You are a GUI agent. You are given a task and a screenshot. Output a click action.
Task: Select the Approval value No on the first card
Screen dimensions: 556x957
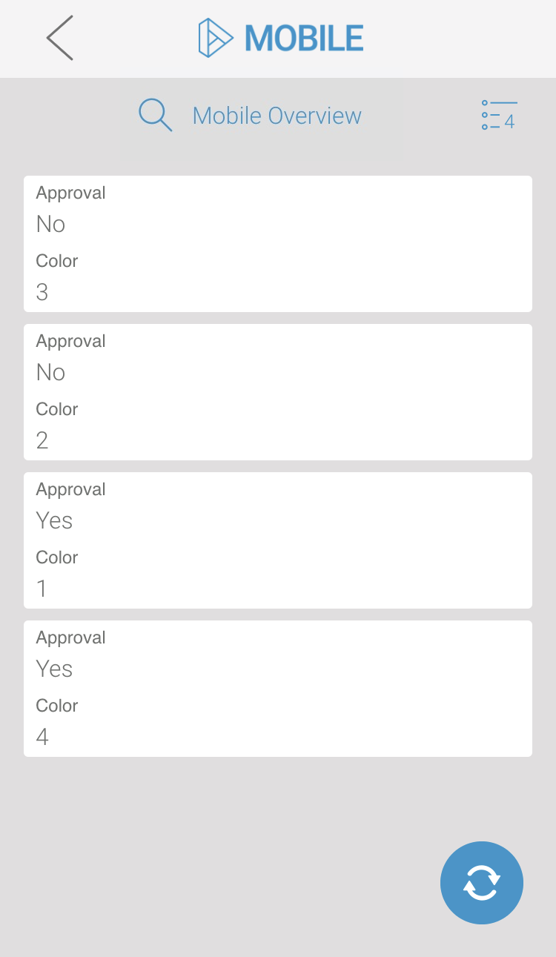[50, 224]
